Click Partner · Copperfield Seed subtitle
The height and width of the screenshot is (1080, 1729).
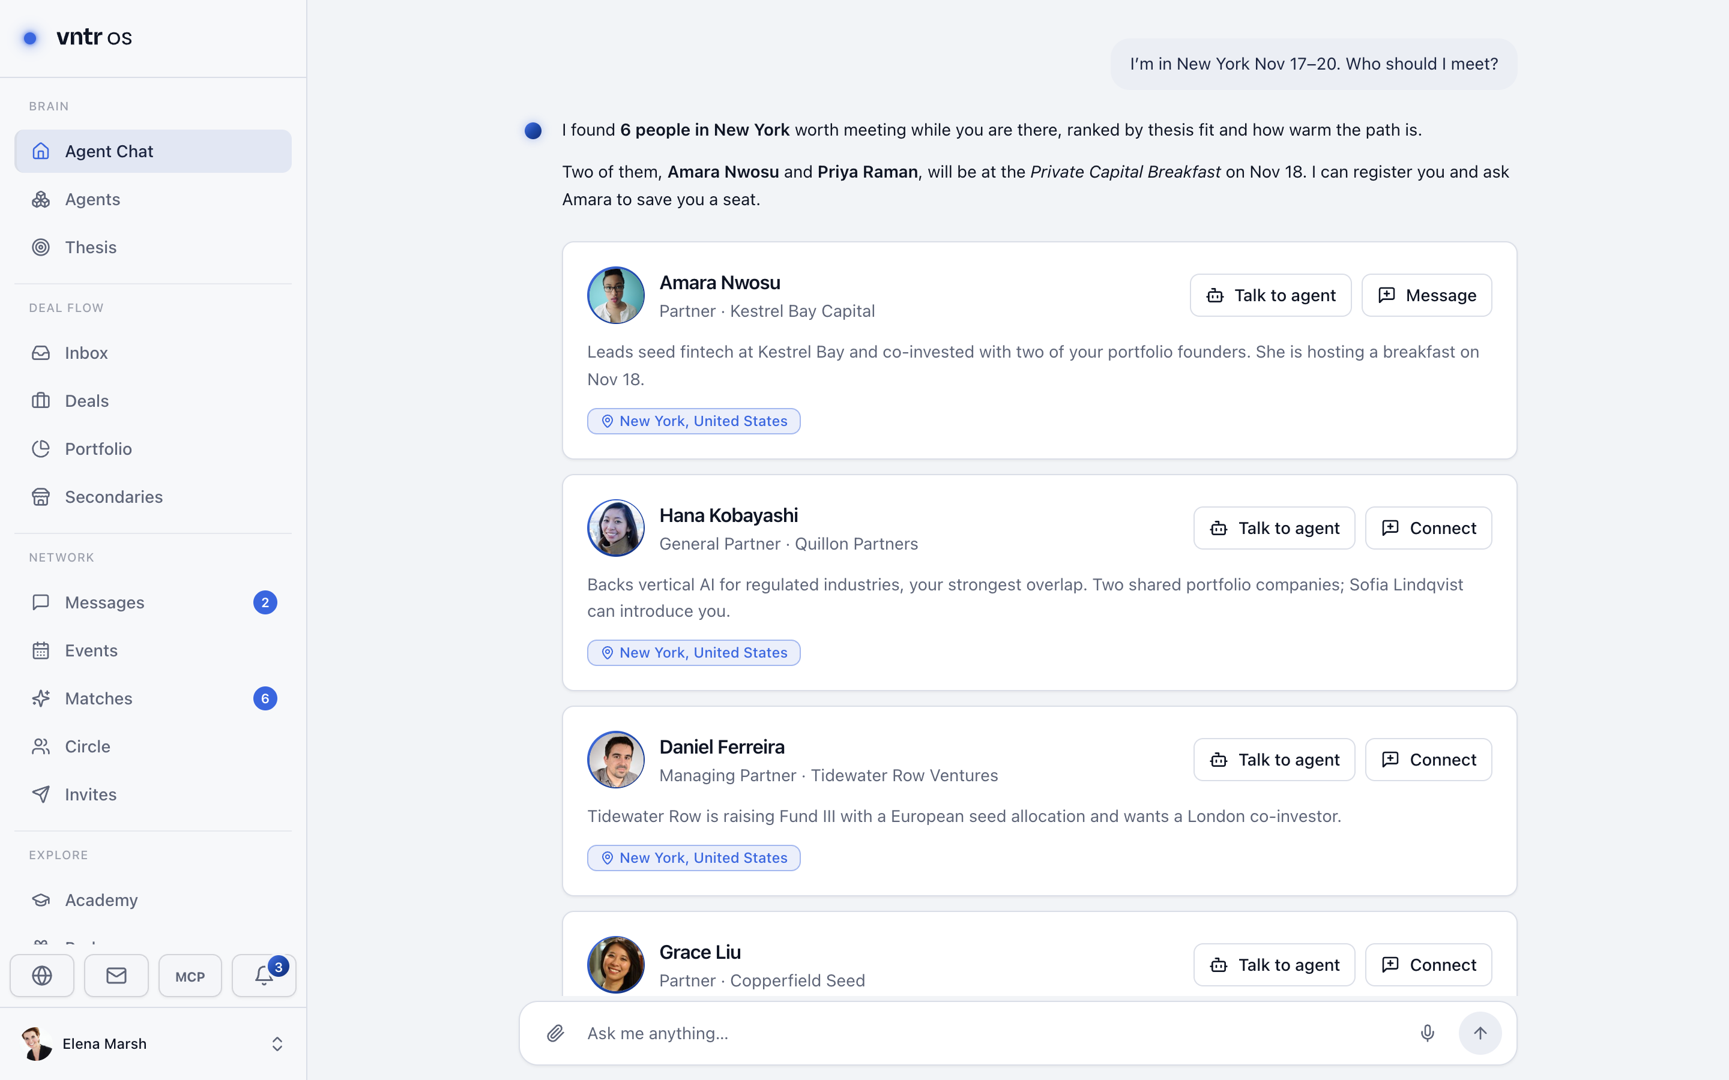coord(762,981)
